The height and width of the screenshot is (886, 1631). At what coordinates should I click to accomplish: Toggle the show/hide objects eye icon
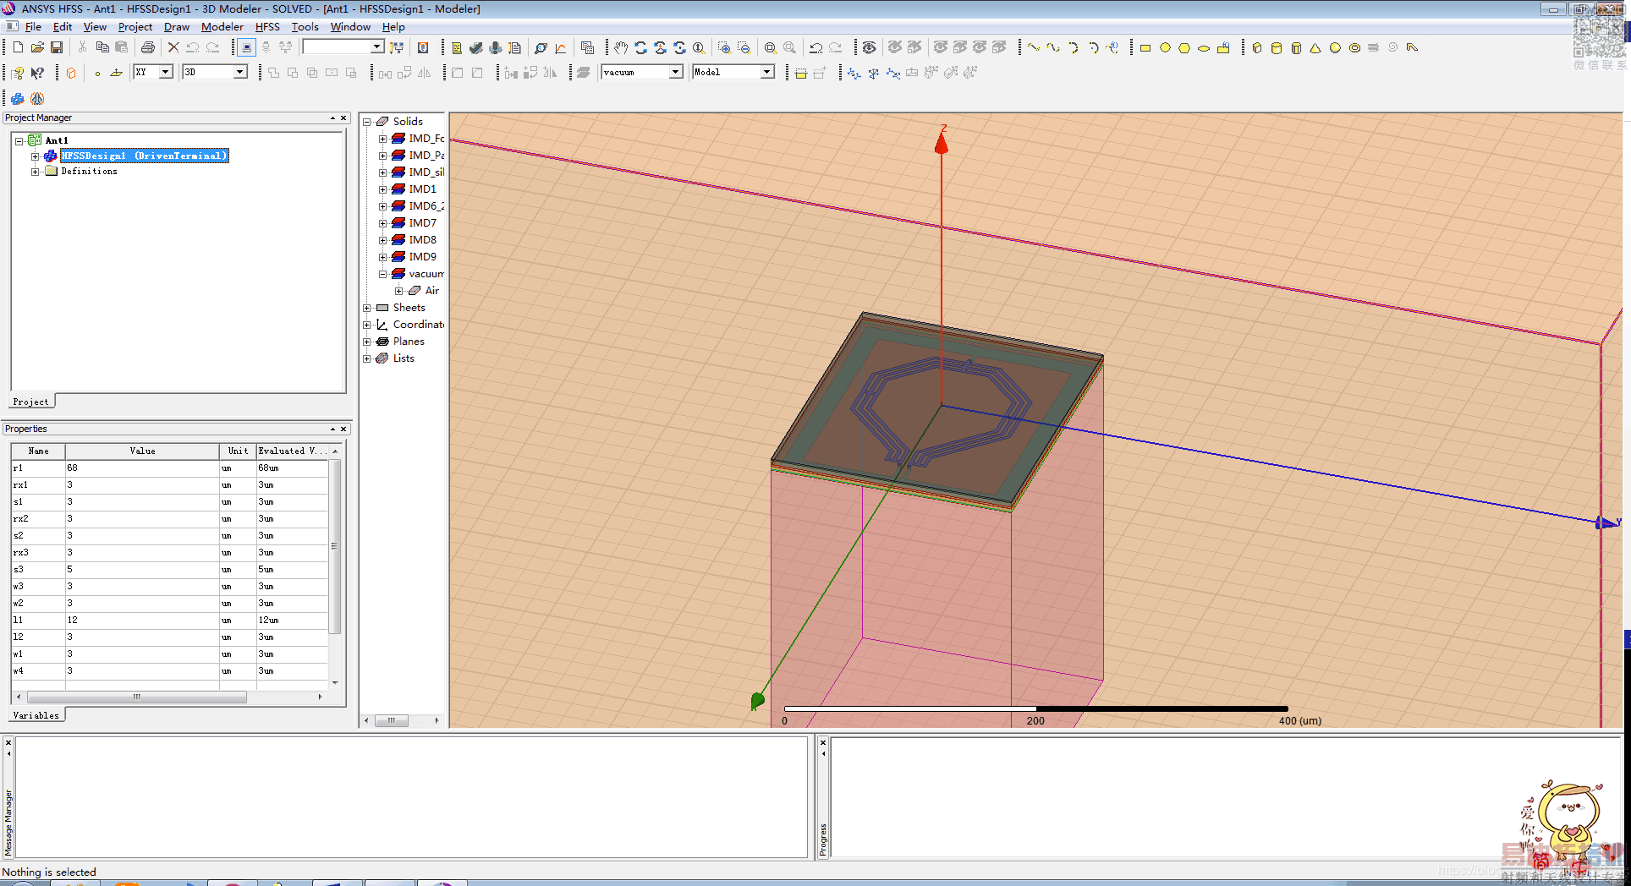(x=869, y=48)
